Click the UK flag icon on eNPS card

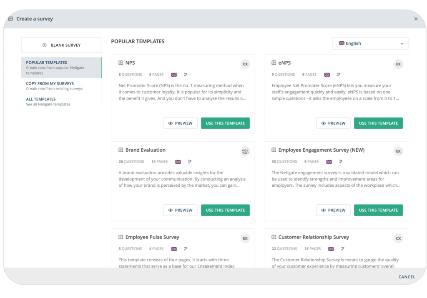[x=327, y=75]
